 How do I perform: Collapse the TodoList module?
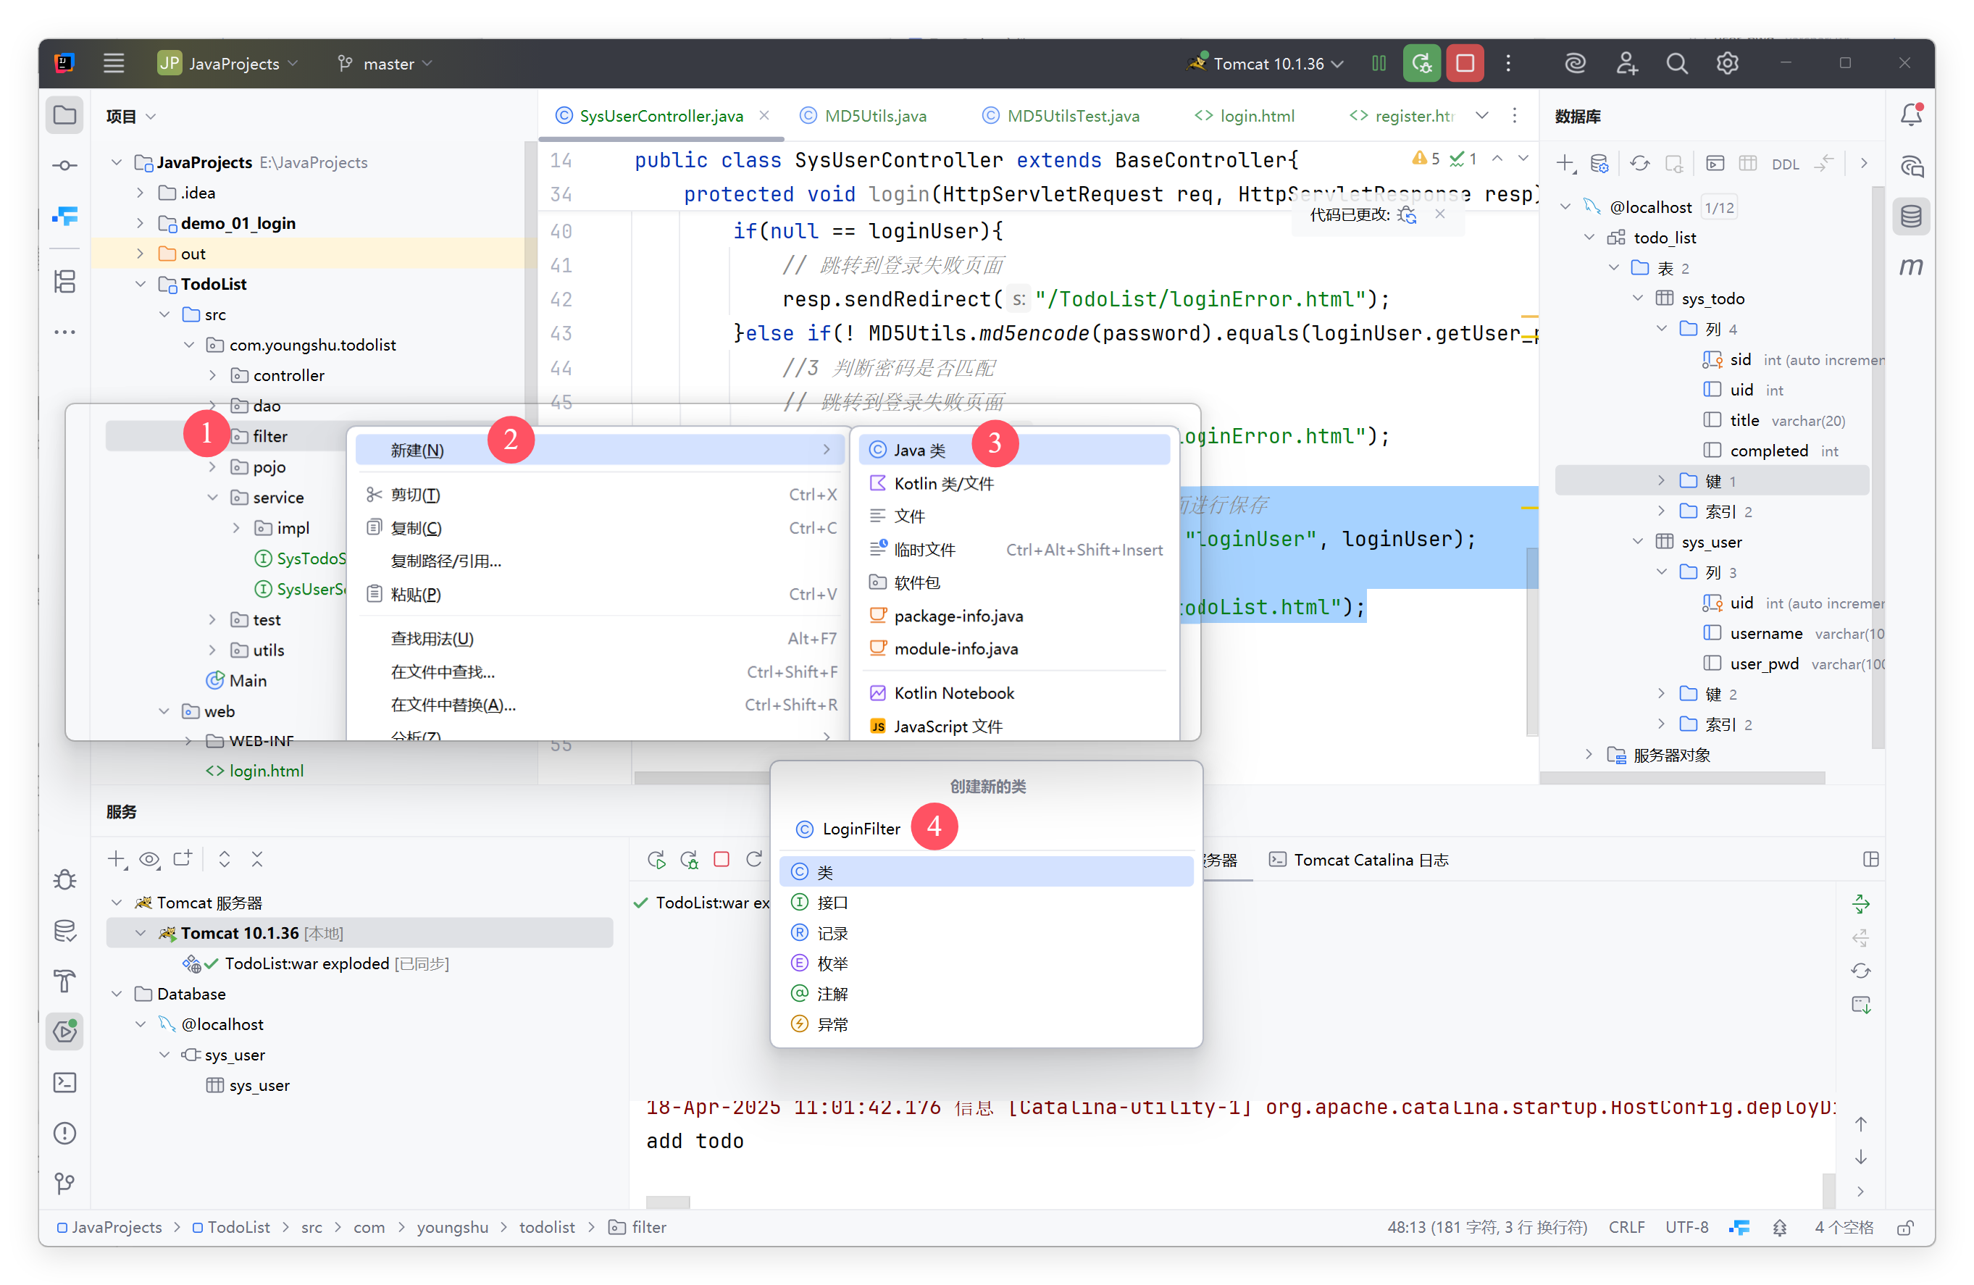pos(140,284)
